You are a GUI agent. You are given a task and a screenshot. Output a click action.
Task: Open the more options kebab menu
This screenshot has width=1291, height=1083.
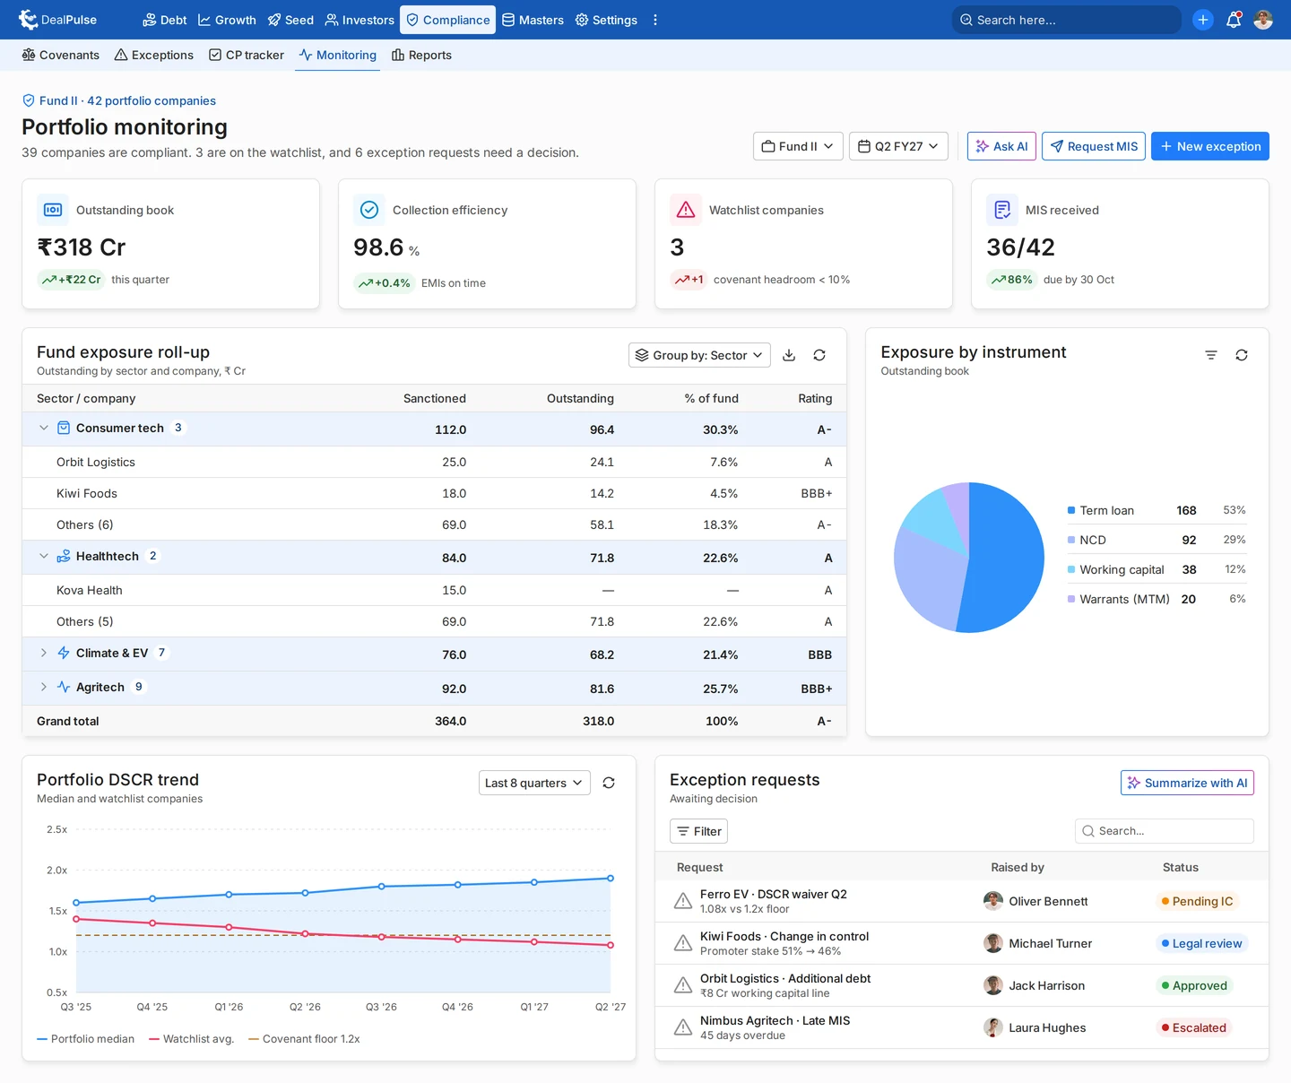655,20
